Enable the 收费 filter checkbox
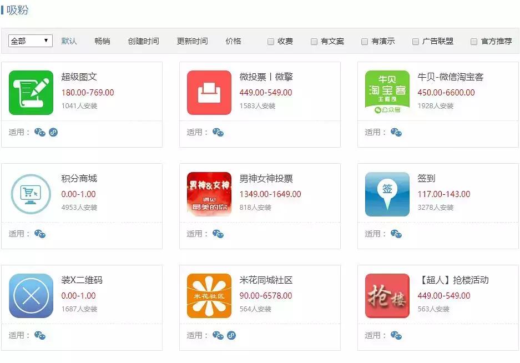Viewport: 520px width, 363px height. point(270,41)
